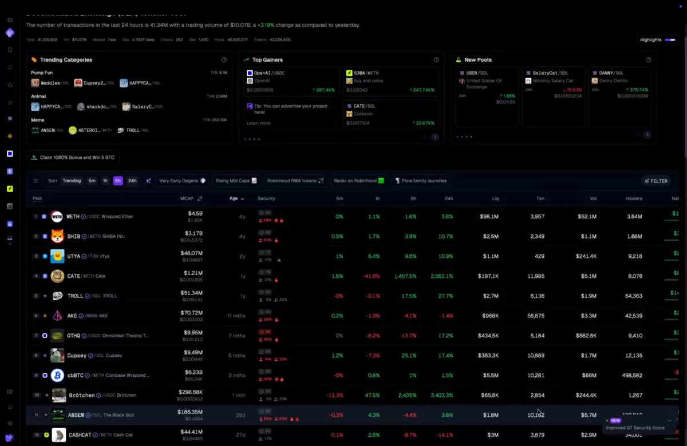
Task: Click the UTYA token logo
Action: pyautogui.click(x=57, y=256)
